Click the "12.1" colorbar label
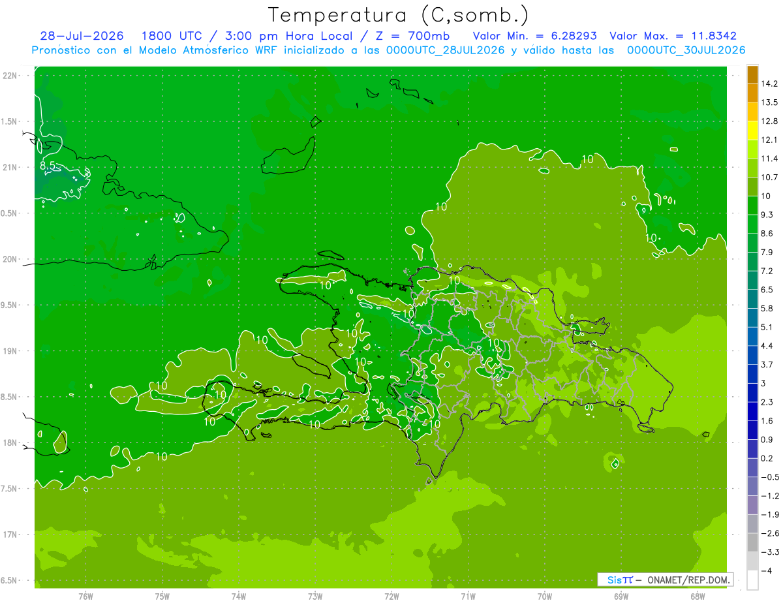 pos(770,140)
